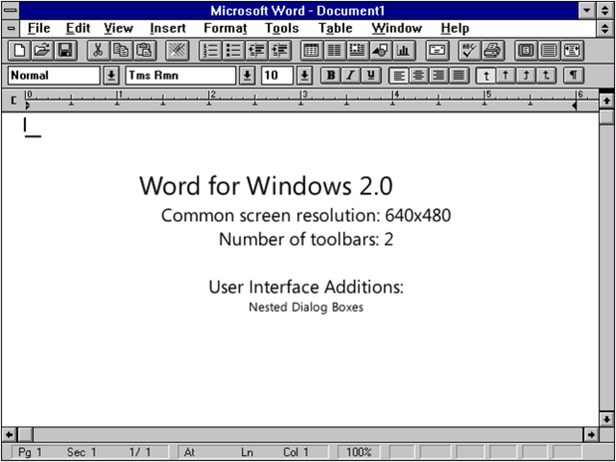The image size is (616, 462).
Task: Click the Tms Rmn font name field
Action: click(x=180, y=75)
